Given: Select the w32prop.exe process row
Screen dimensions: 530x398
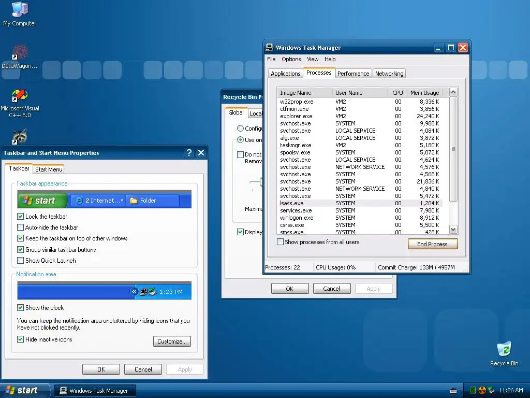Looking at the screenshot, I should (x=360, y=102).
